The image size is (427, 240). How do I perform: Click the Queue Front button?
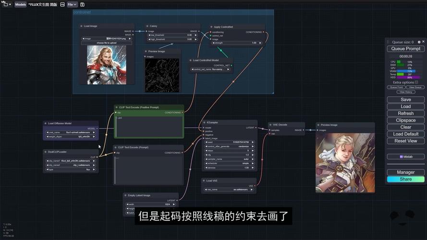click(396, 87)
